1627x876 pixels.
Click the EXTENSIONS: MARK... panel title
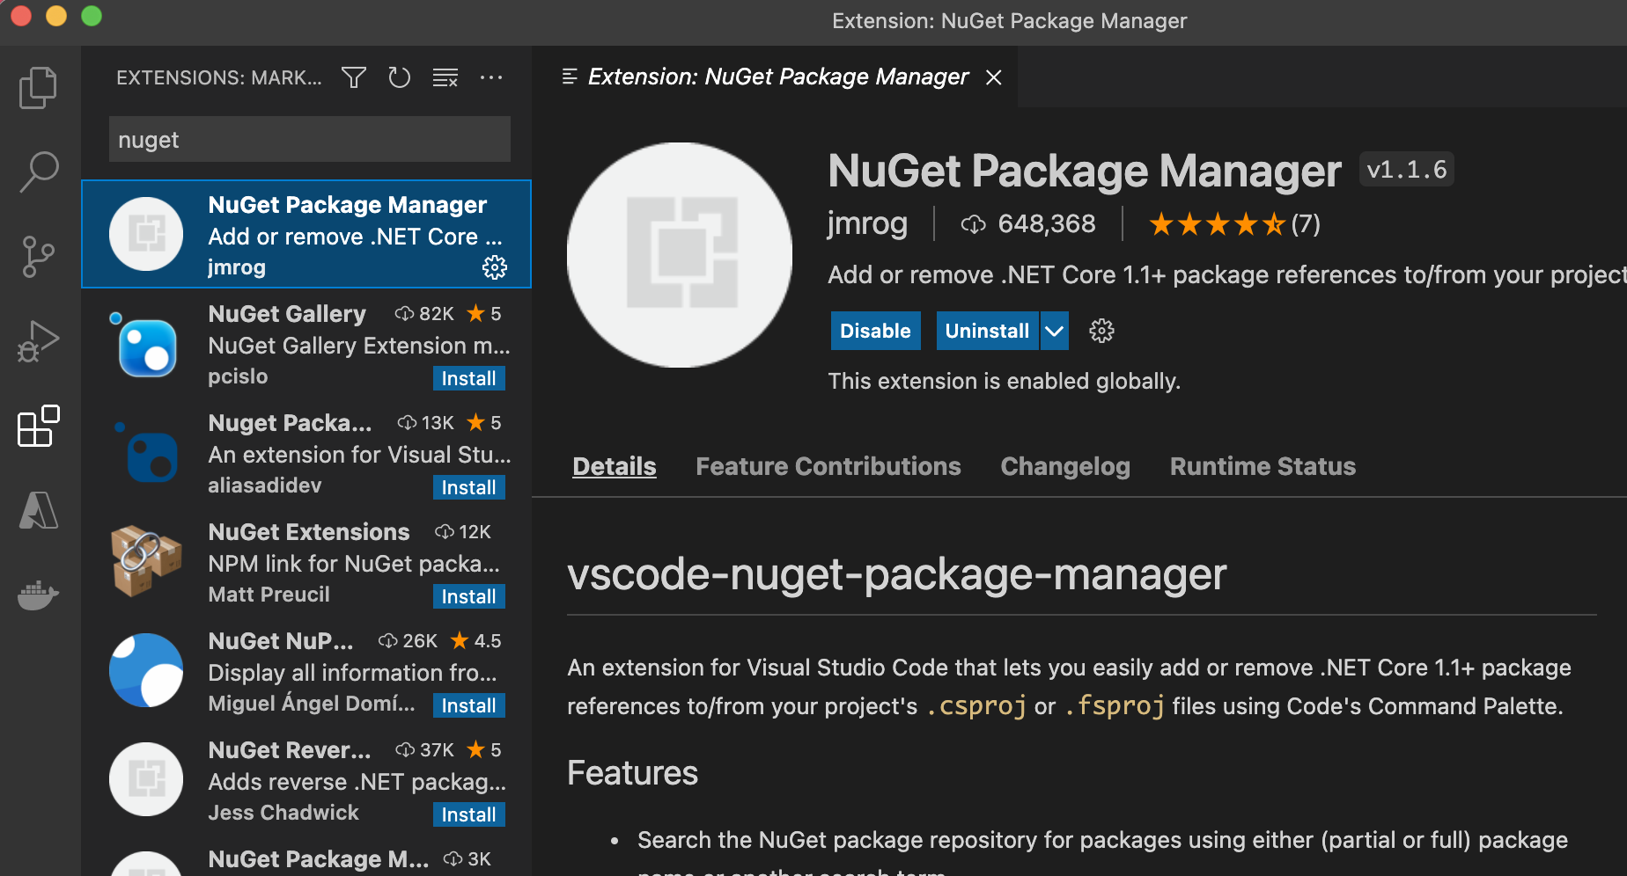tap(219, 78)
